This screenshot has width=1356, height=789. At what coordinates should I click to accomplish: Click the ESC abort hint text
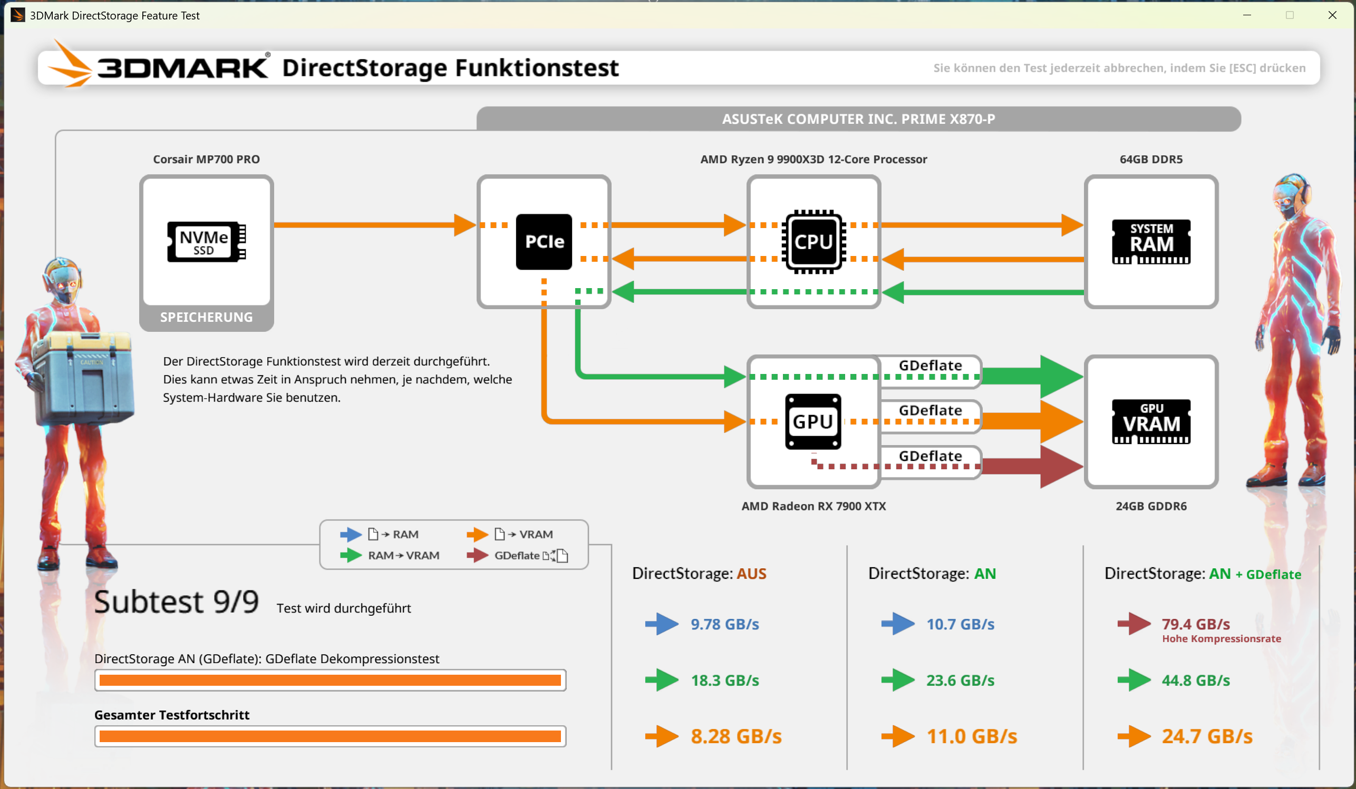coord(1119,68)
